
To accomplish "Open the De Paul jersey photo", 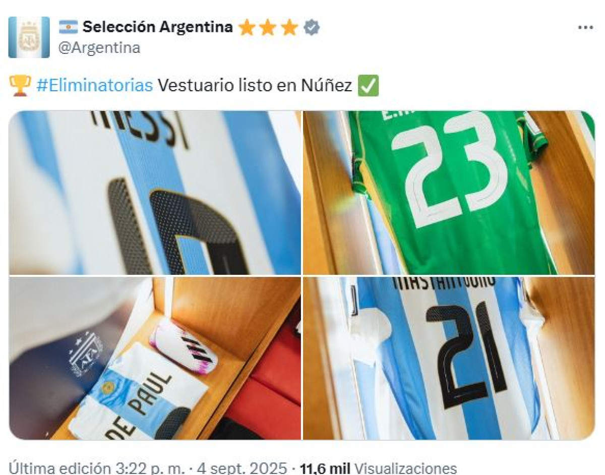I will click(155, 358).
